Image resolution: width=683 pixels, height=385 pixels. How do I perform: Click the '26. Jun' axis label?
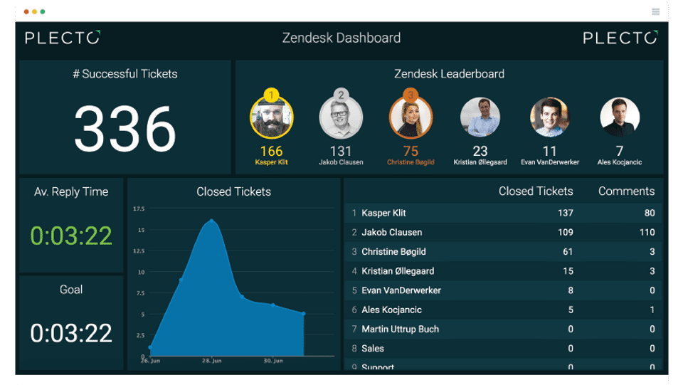point(151,361)
